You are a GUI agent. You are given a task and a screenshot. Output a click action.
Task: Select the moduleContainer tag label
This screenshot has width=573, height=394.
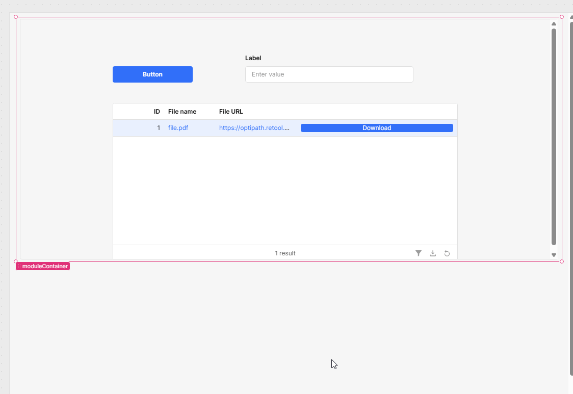pyautogui.click(x=43, y=266)
